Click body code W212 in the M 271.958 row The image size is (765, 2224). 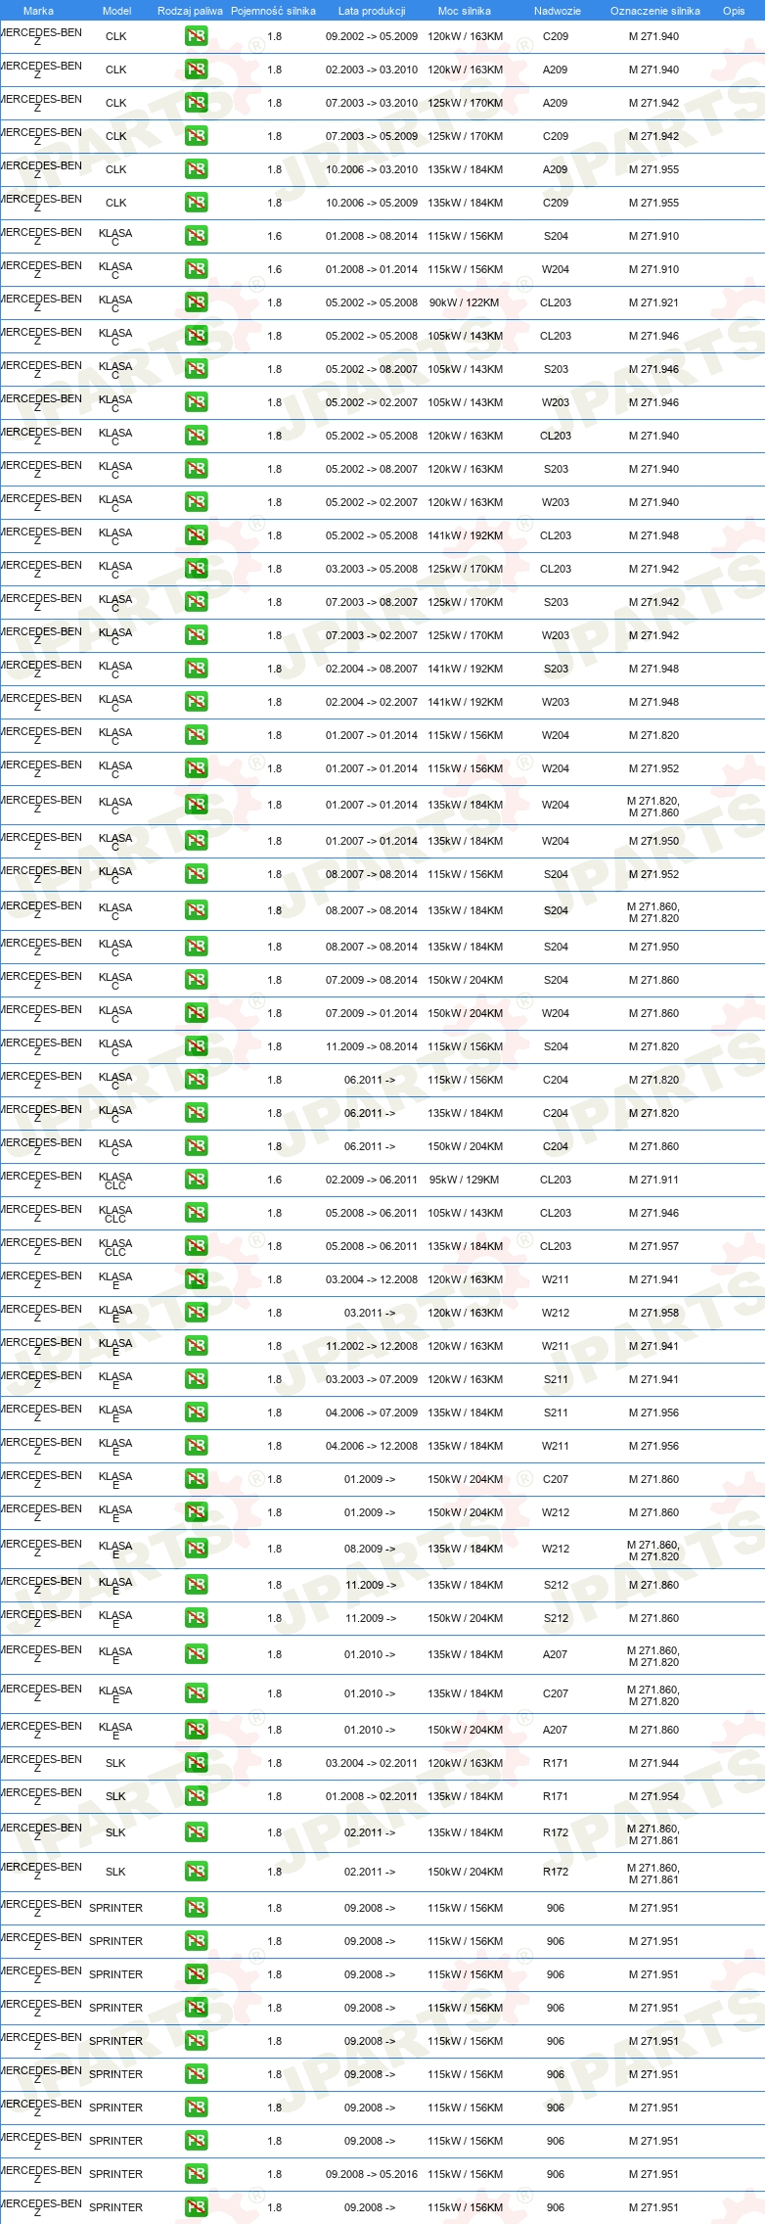click(x=556, y=1313)
